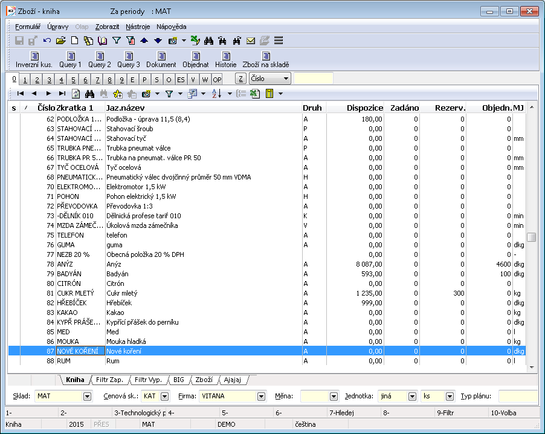Run Query 2
The image size is (545, 434).
pos(100,59)
